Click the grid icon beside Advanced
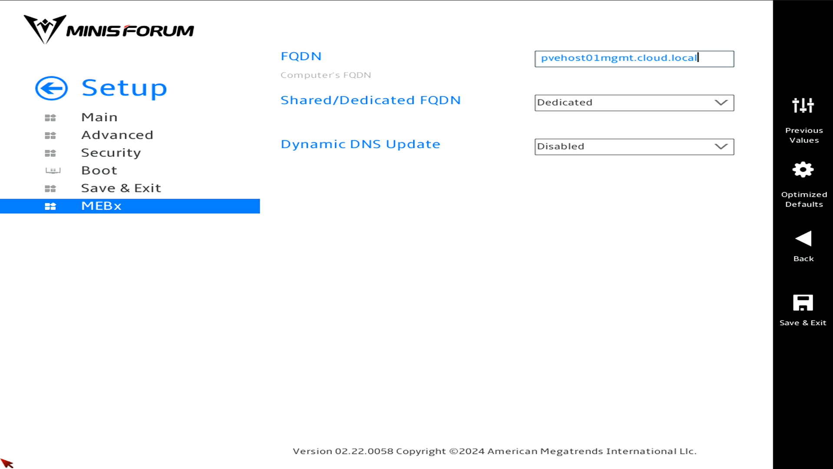 click(x=51, y=135)
